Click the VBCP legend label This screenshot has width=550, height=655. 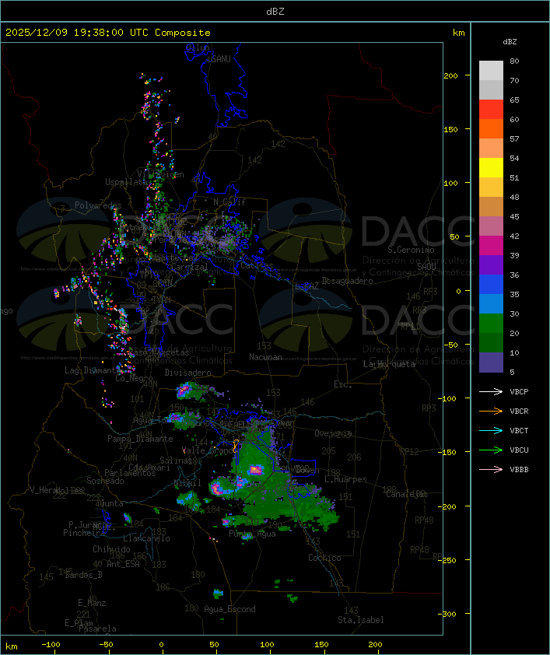pyautogui.click(x=519, y=392)
